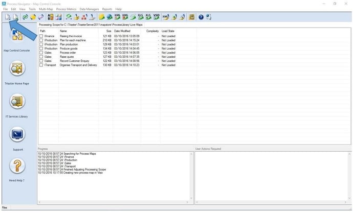Open the Reports menu
The image size is (353, 213).
[x=107, y=9]
